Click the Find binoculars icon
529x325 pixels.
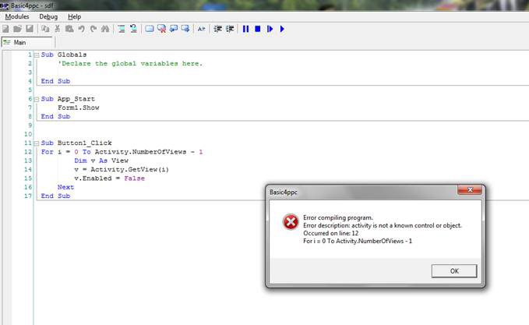pyautogui.click(x=105, y=29)
